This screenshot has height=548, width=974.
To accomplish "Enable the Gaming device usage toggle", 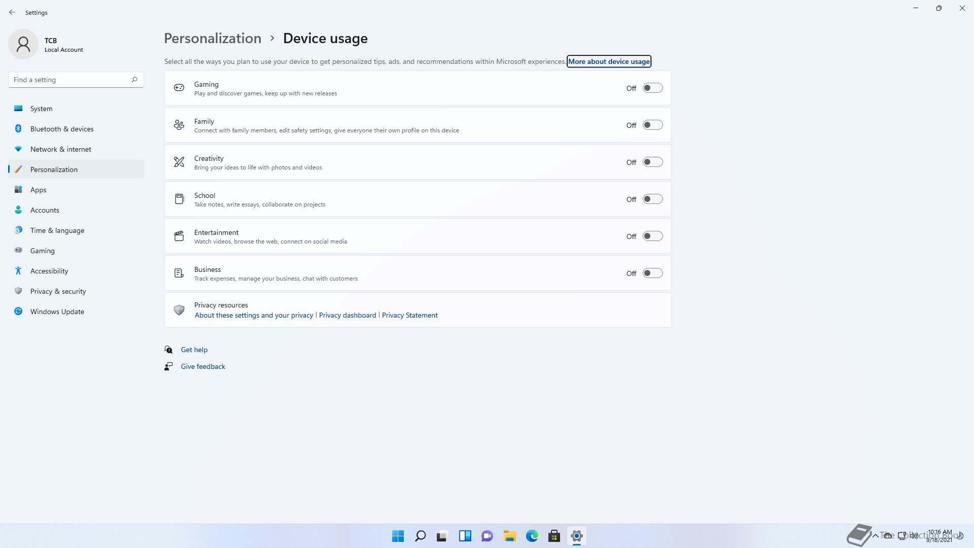I will [652, 88].
